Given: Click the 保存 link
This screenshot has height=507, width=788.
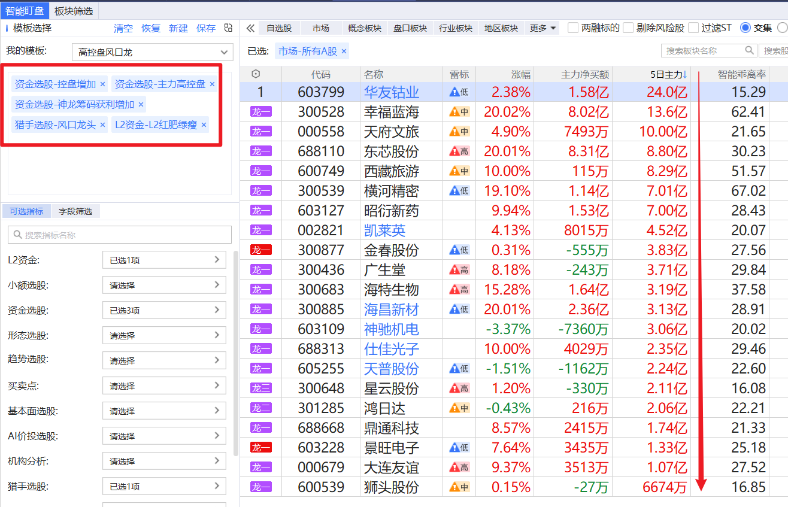Looking at the screenshot, I should [x=206, y=28].
